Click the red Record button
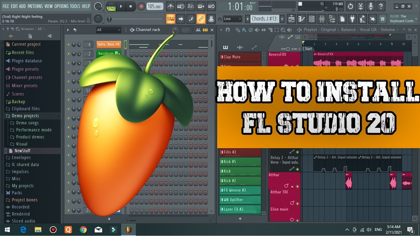 click(x=141, y=6)
